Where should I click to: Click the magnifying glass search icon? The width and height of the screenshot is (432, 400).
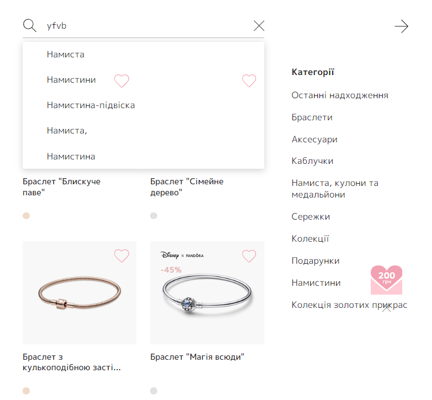[x=29, y=25]
